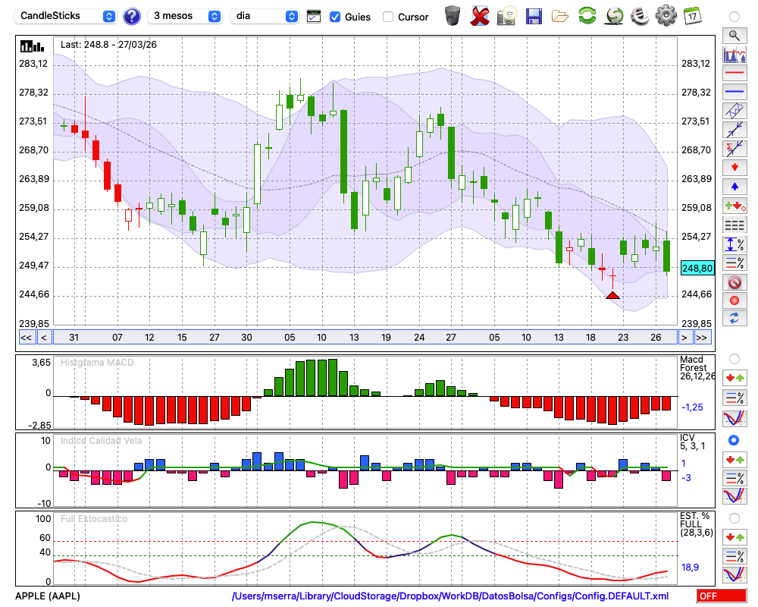Click the magnifying glass zoom tool

(734, 35)
